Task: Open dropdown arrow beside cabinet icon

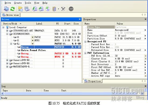Action: [58, 9]
